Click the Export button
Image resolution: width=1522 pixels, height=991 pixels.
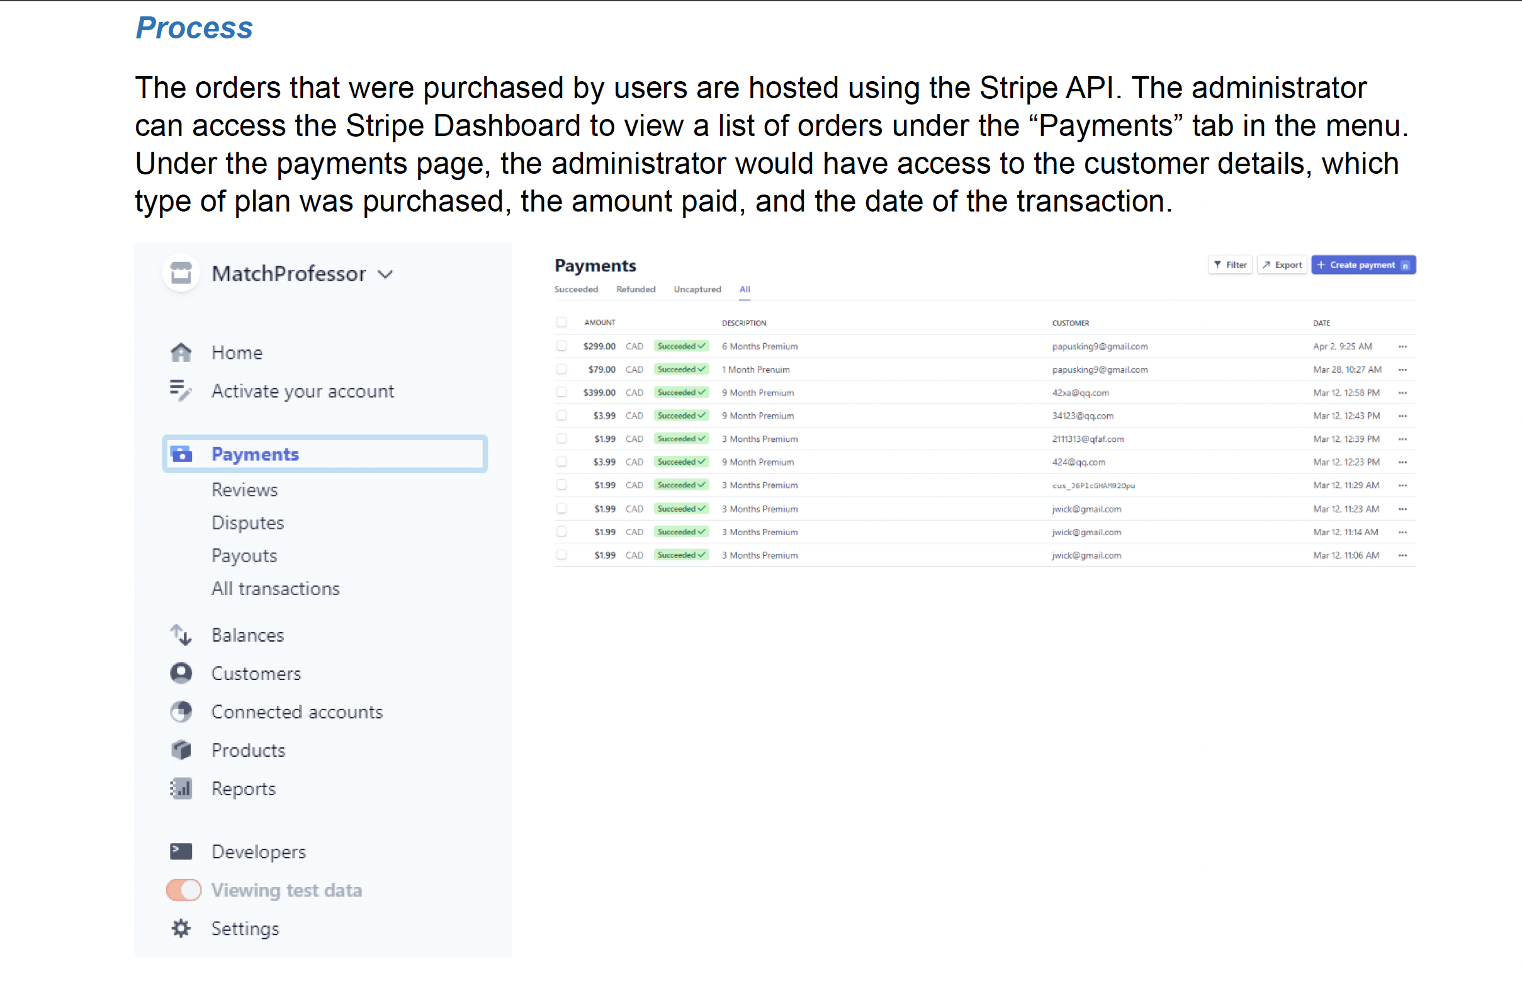[x=1282, y=265]
